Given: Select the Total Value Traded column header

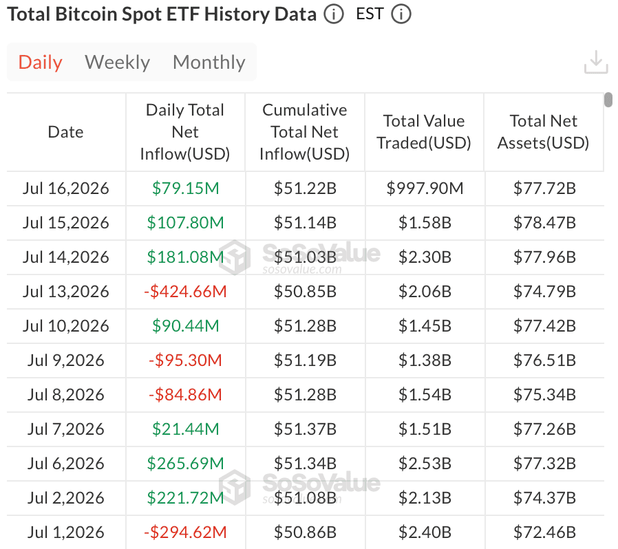Looking at the screenshot, I should click(424, 132).
